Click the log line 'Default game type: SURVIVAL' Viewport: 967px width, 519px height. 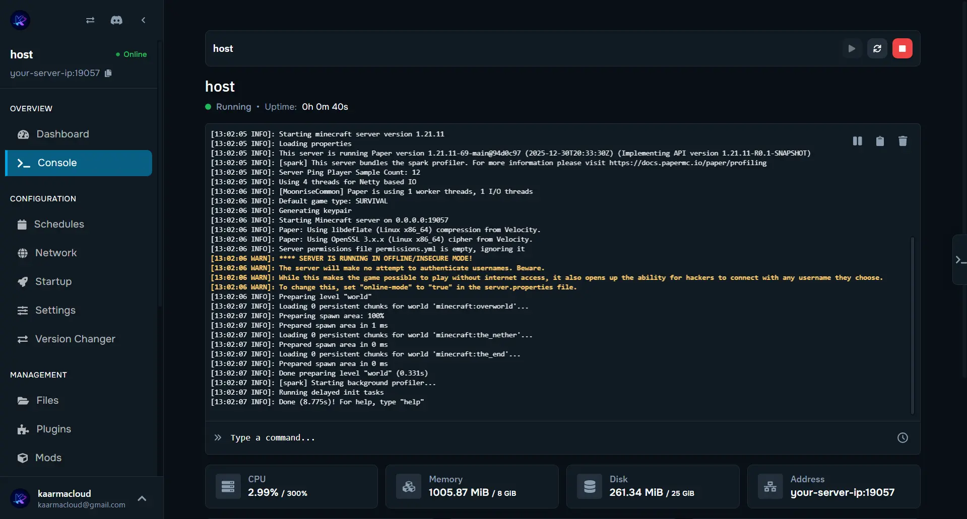pyautogui.click(x=299, y=201)
